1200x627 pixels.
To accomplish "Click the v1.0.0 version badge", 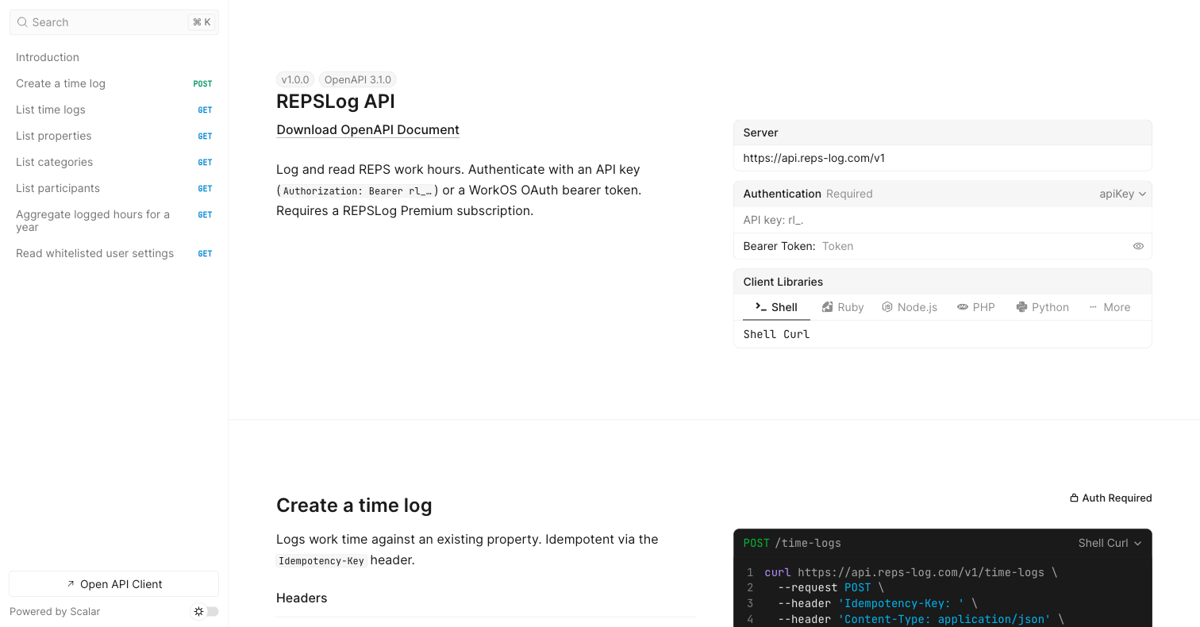I will point(295,79).
